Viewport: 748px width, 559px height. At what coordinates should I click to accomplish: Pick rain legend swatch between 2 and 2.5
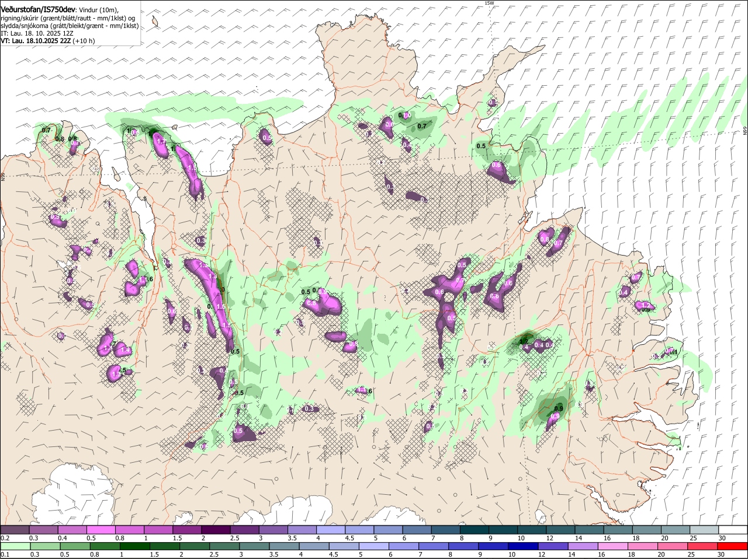[x=195, y=546]
